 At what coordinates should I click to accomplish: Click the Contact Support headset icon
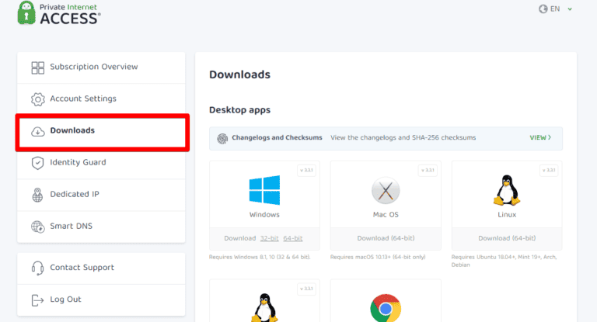tap(37, 268)
